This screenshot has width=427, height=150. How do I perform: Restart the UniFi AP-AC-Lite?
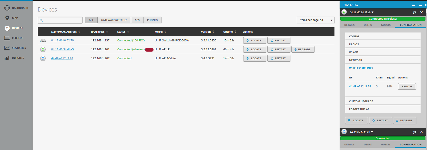click(x=279, y=58)
